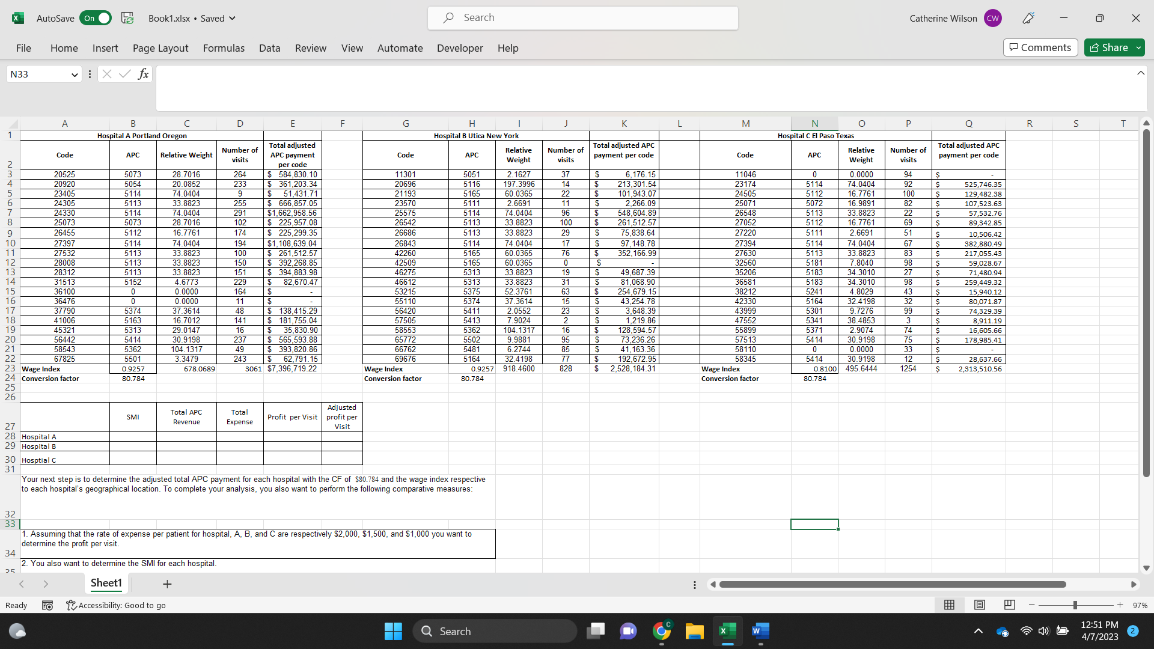Toggle the AutoSave switch
1154x649 pixels.
click(96, 18)
